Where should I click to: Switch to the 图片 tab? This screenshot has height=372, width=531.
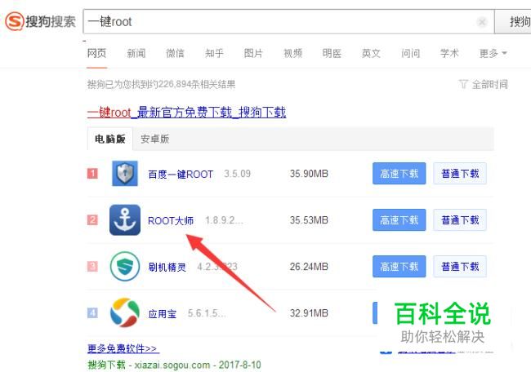coord(253,53)
